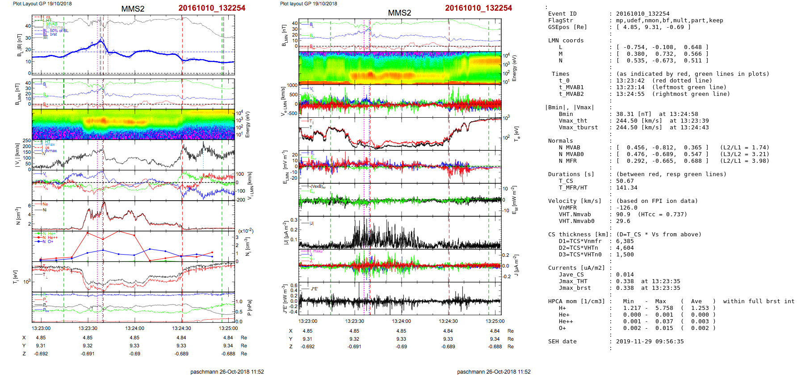Click "paschmann 26-Oct-2018 11:52" footer under the left plot
This screenshot has width=806, height=375.
click(x=227, y=372)
